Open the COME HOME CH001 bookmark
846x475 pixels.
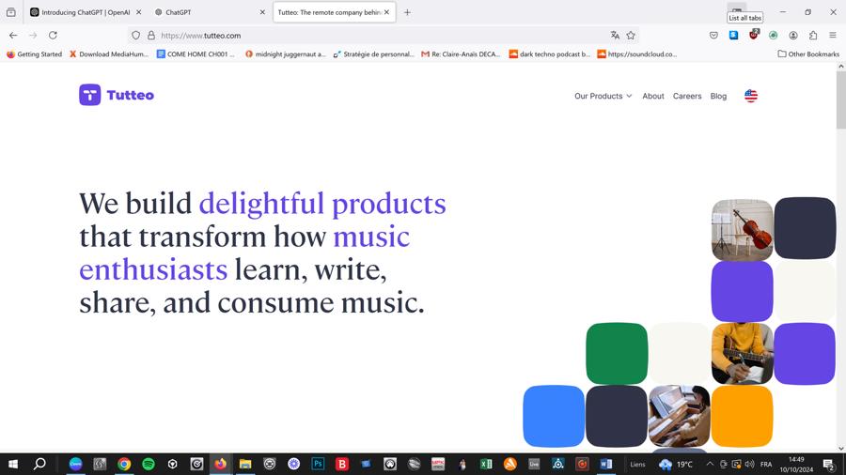[x=196, y=54]
